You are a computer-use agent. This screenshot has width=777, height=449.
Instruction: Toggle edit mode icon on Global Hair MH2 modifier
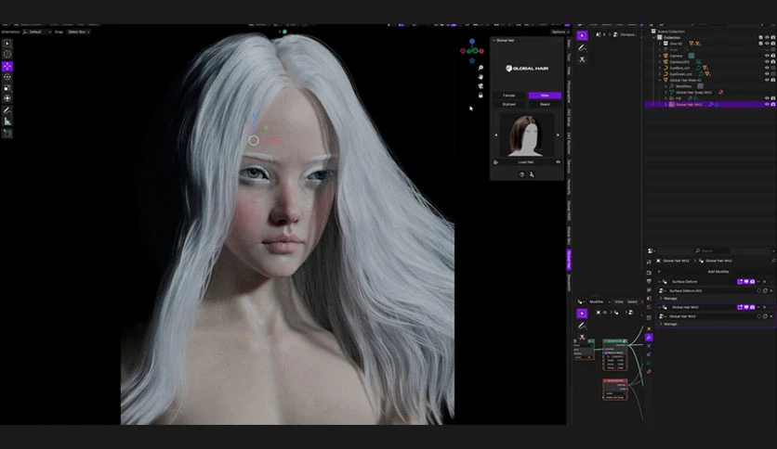[740, 307]
